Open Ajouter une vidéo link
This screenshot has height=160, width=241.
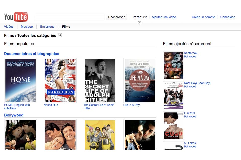[164, 17]
